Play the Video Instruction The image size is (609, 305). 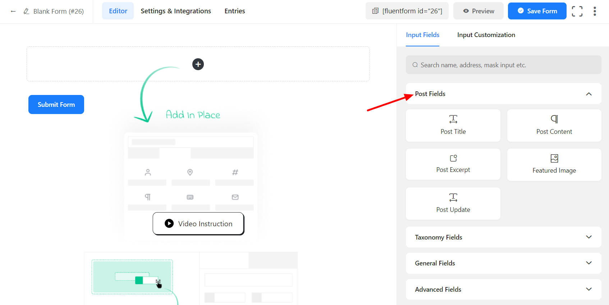pos(198,224)
